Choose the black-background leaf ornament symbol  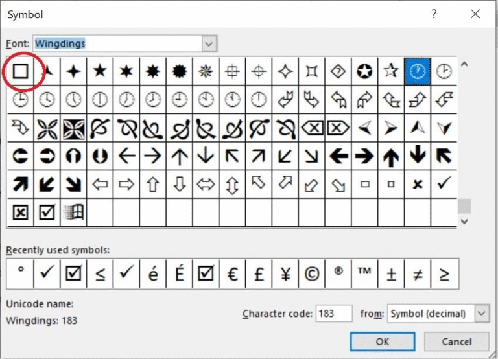[73, 128]
